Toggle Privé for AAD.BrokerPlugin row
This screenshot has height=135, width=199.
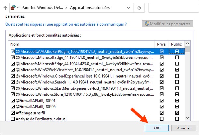tap(162, 51)
